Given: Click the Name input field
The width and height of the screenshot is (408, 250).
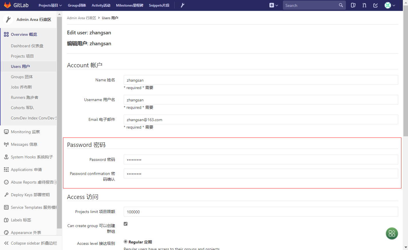Looking at the screenshot, I should tap(261, 80).
